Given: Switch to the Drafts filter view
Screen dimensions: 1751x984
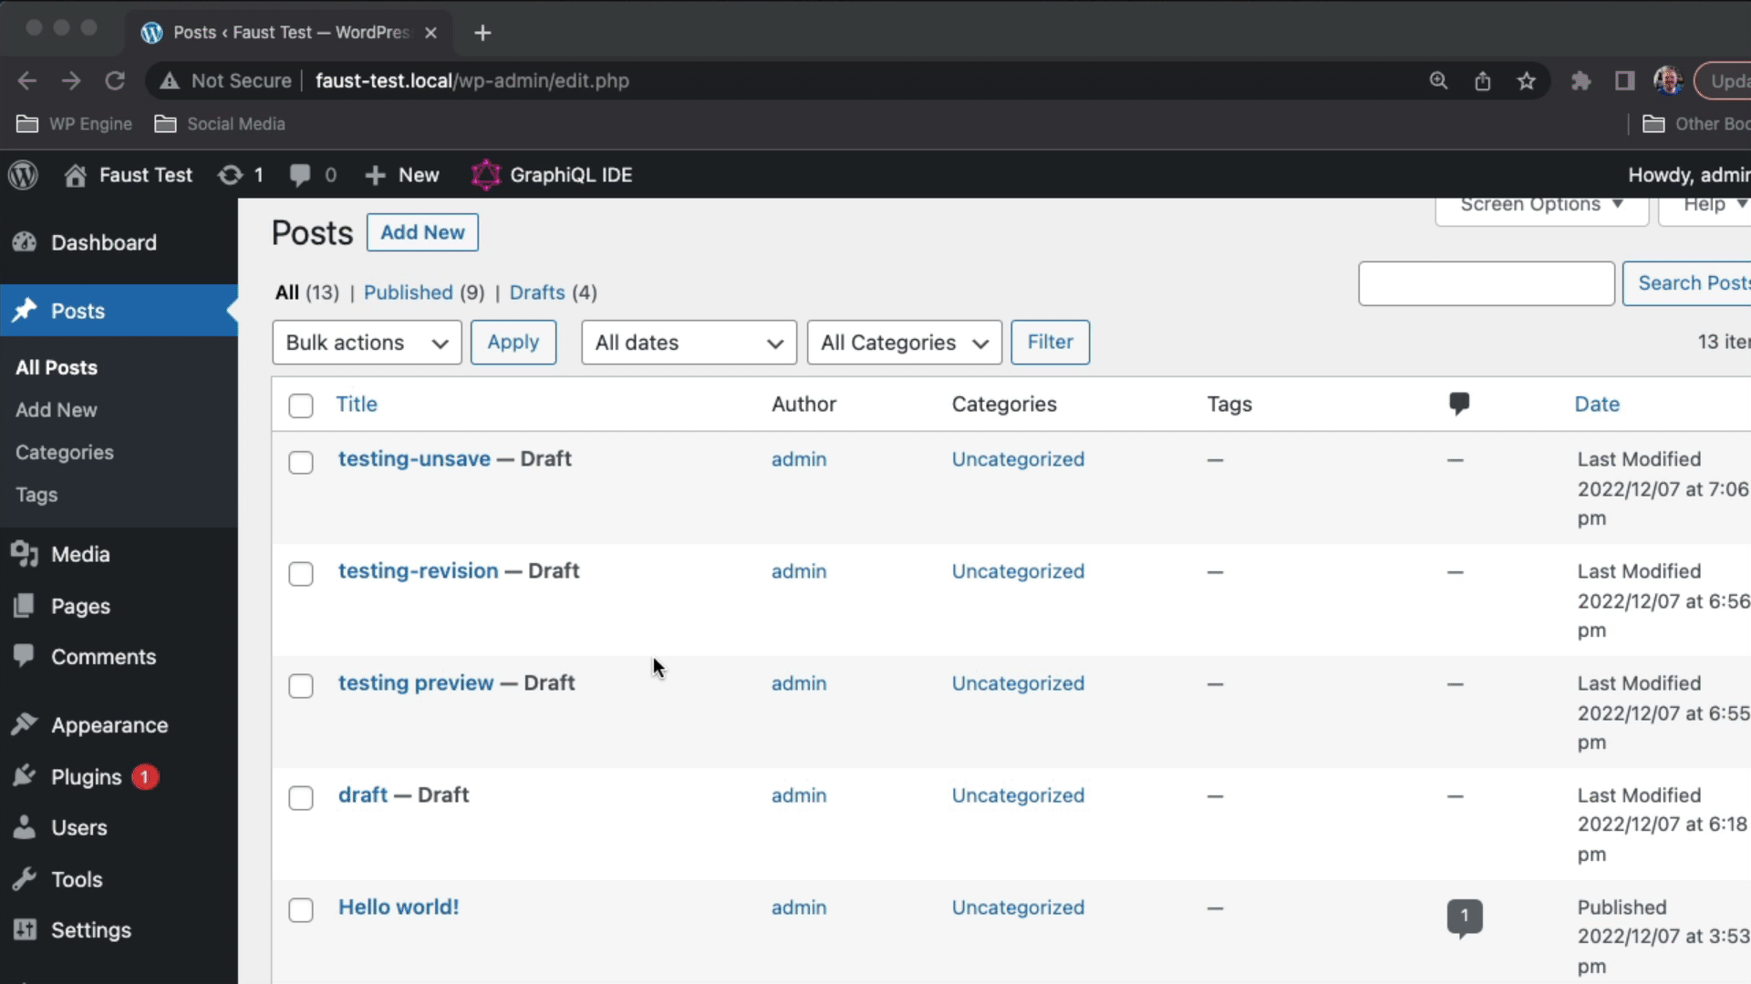Looking at the screenshot, I should pos(537,292).
